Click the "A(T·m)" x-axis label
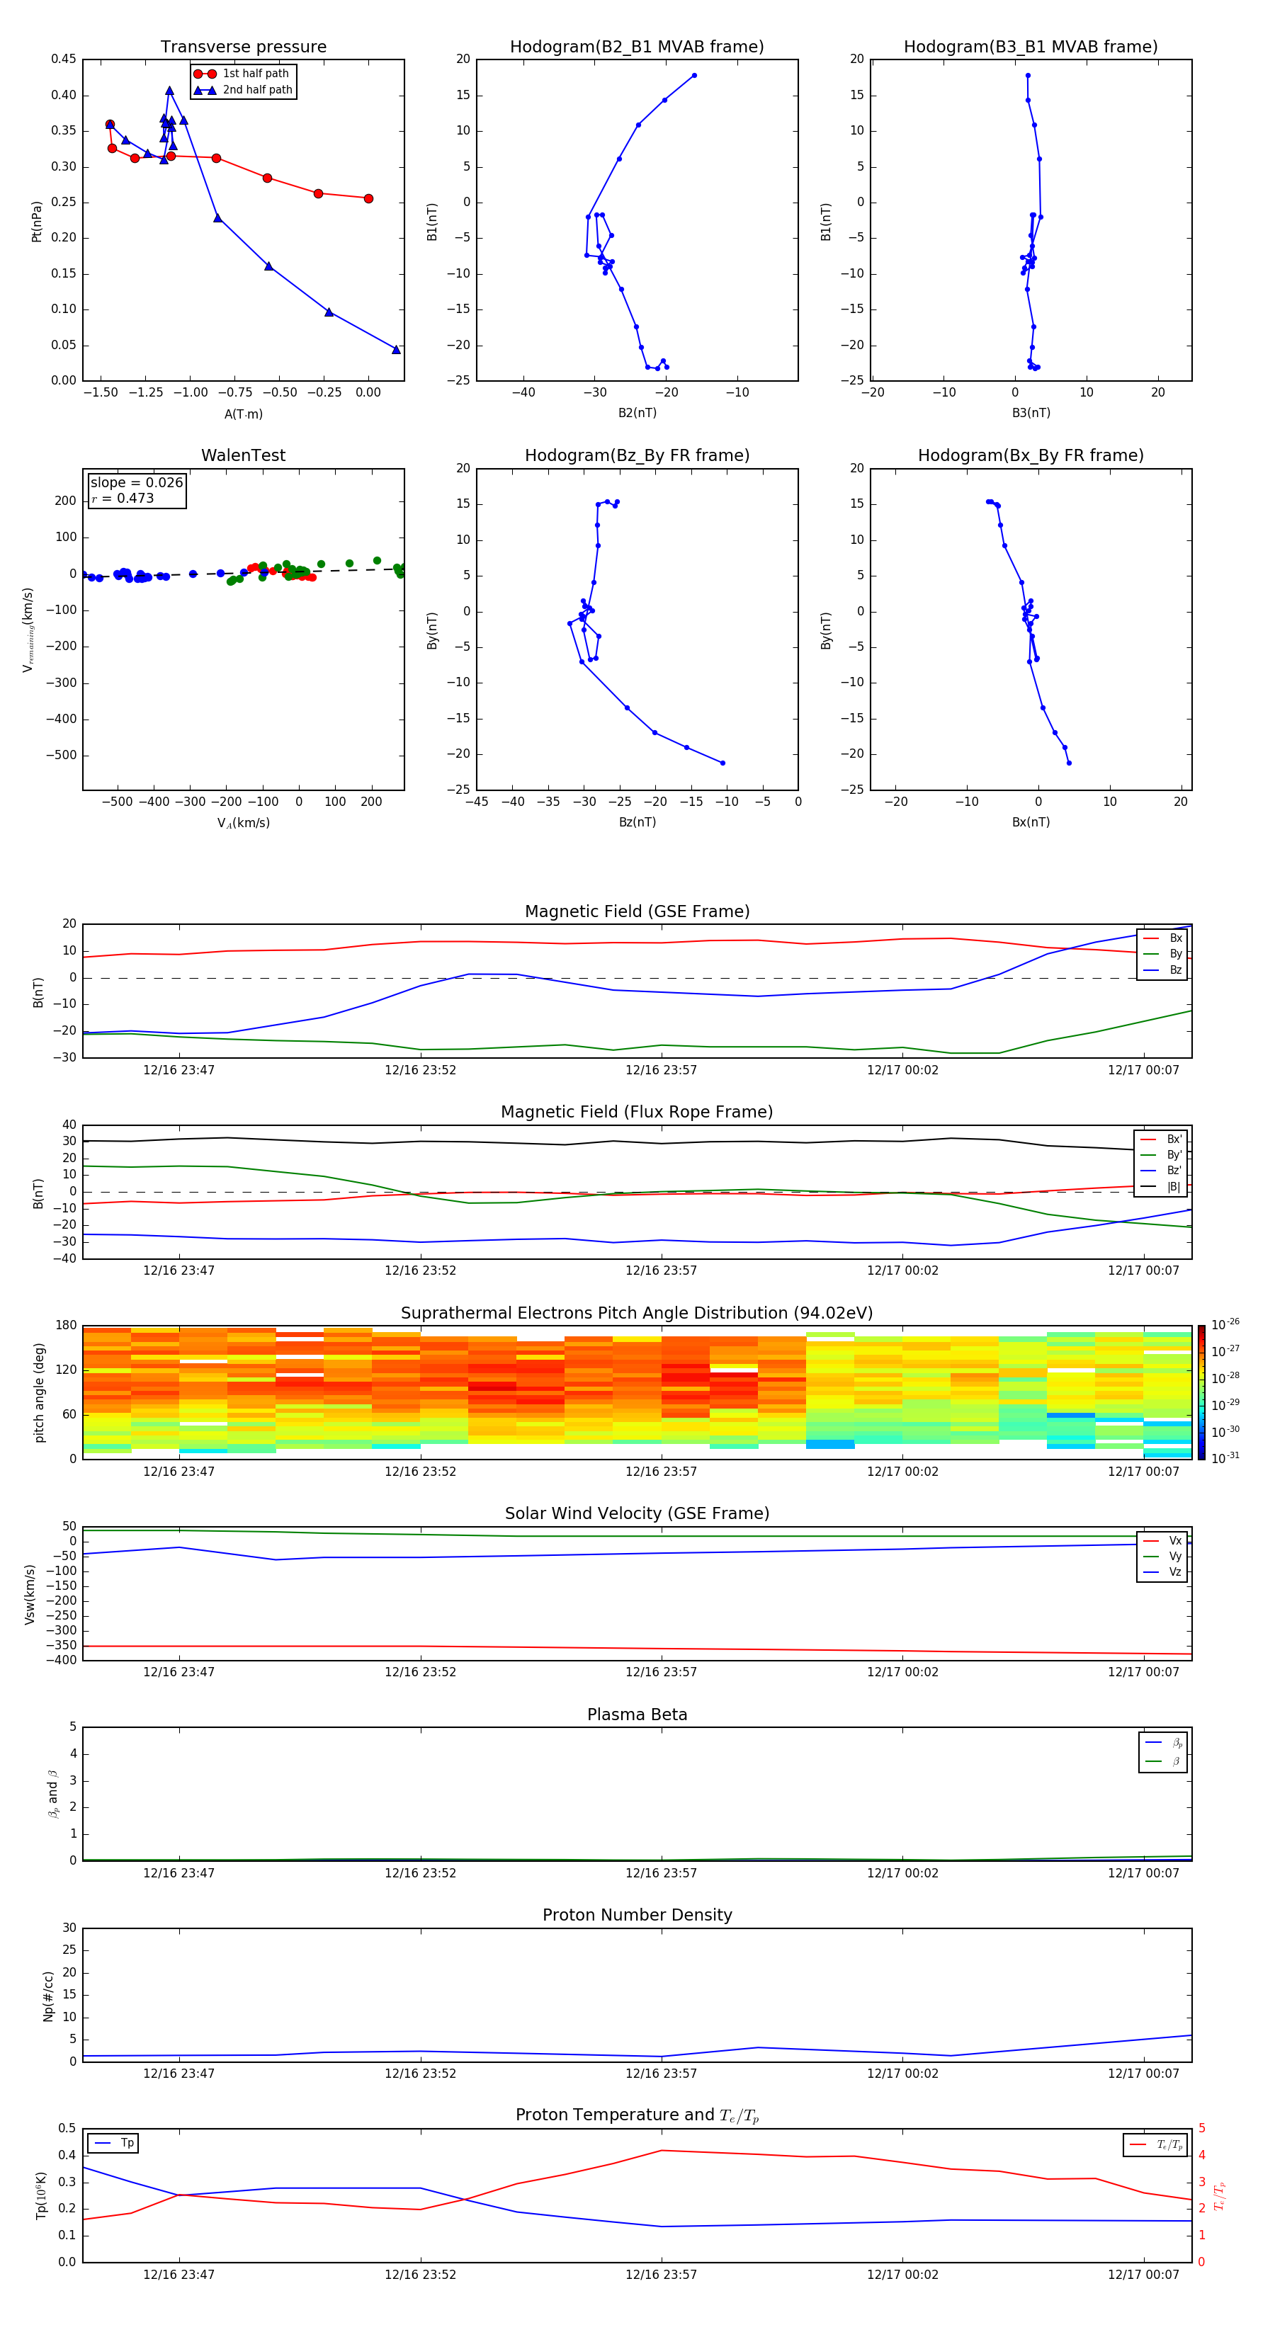The image size is (1275, 2337). click(243, 414)
